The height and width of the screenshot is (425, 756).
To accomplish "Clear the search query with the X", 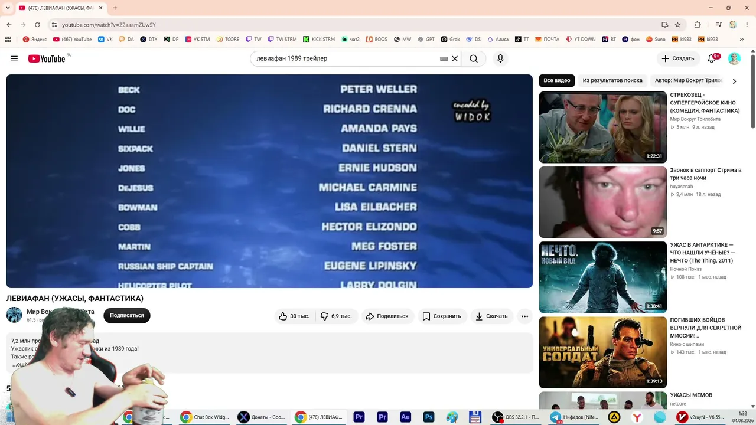I will pyautogui.click(x=455, y=58).
